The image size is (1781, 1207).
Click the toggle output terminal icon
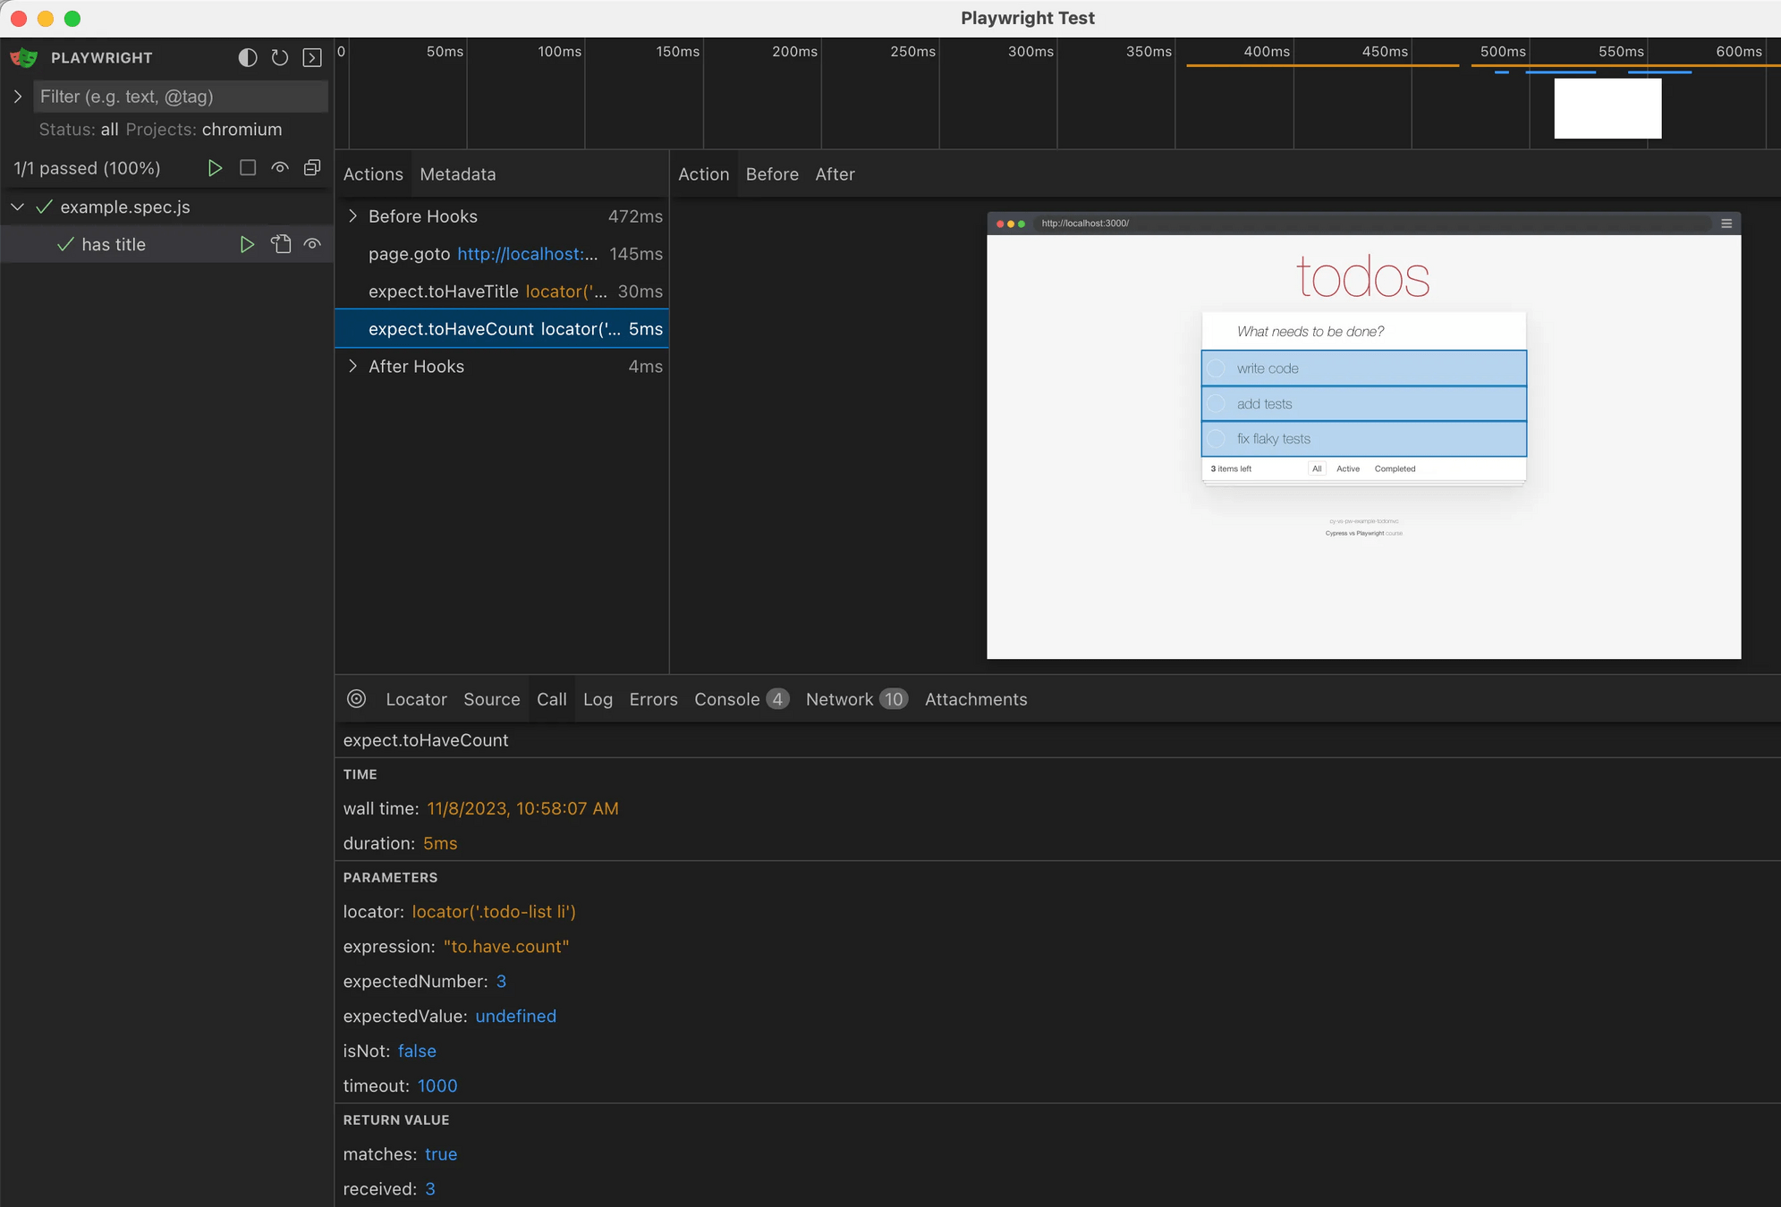(x=312, y=58)
